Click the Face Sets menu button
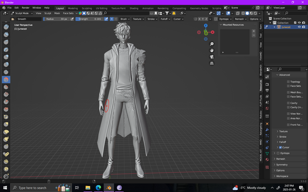 click(x=69, y=13)
